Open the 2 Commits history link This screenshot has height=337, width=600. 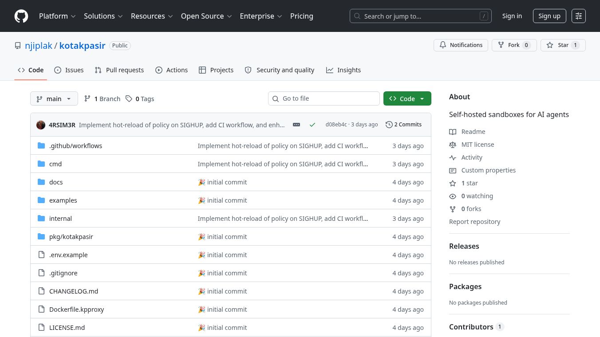pyautogui.click(x=403, y=125)
